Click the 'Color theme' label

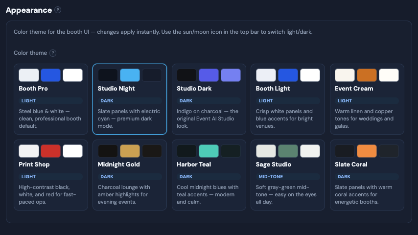[x=30, y=53]
